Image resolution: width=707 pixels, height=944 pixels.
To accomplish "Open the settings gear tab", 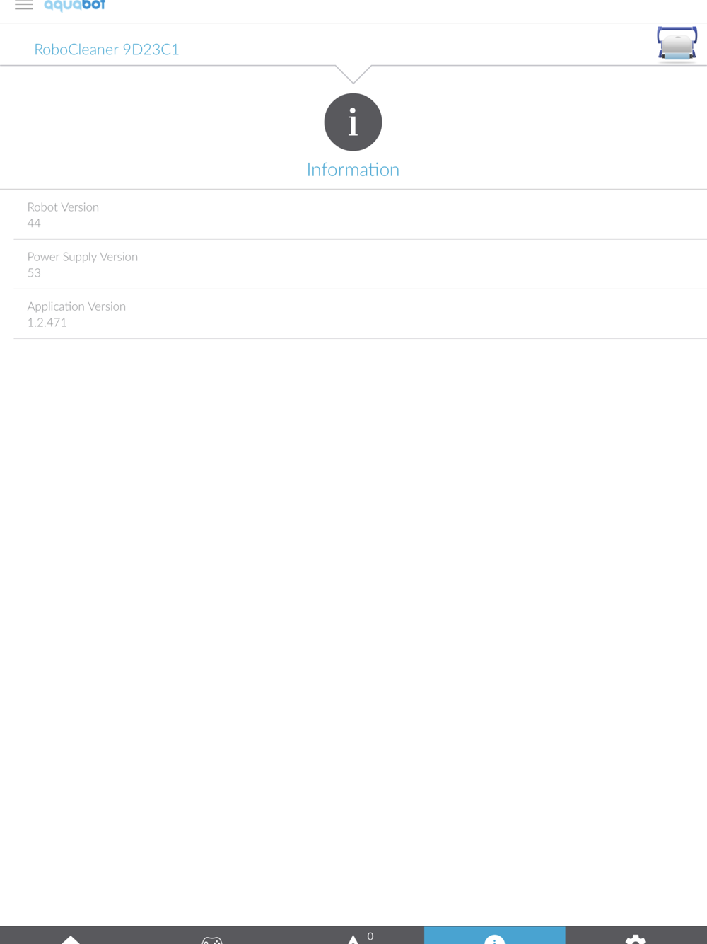I will coord(636,936).
